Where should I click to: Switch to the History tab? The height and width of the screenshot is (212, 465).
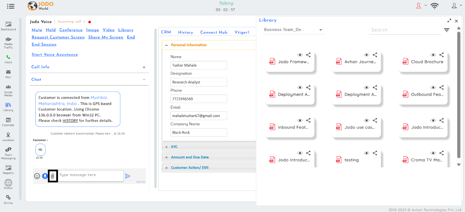click(x=186, y=32)
